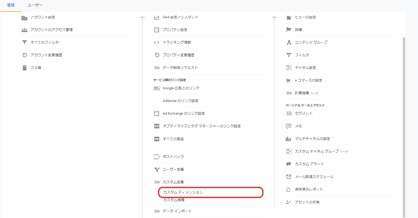Click the checkbox icon beside GA4 設定アシスタント
Image resolution: width=418 pixels, height=218 pixels.
click(156, 17)
